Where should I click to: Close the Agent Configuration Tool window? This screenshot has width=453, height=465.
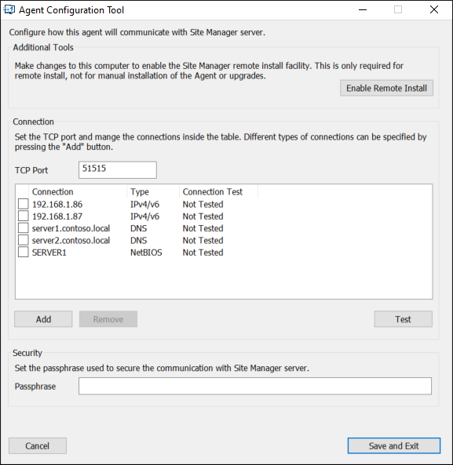434,9
